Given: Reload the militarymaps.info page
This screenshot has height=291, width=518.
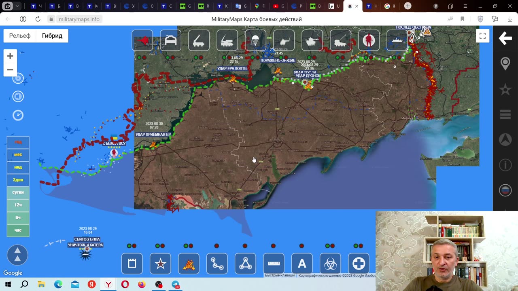Looking at the screenshot, I should click(x=38, y=19).
